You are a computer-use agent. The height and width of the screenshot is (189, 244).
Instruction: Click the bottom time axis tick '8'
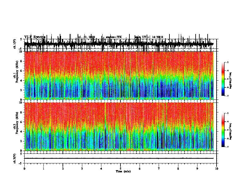point(178,169)
